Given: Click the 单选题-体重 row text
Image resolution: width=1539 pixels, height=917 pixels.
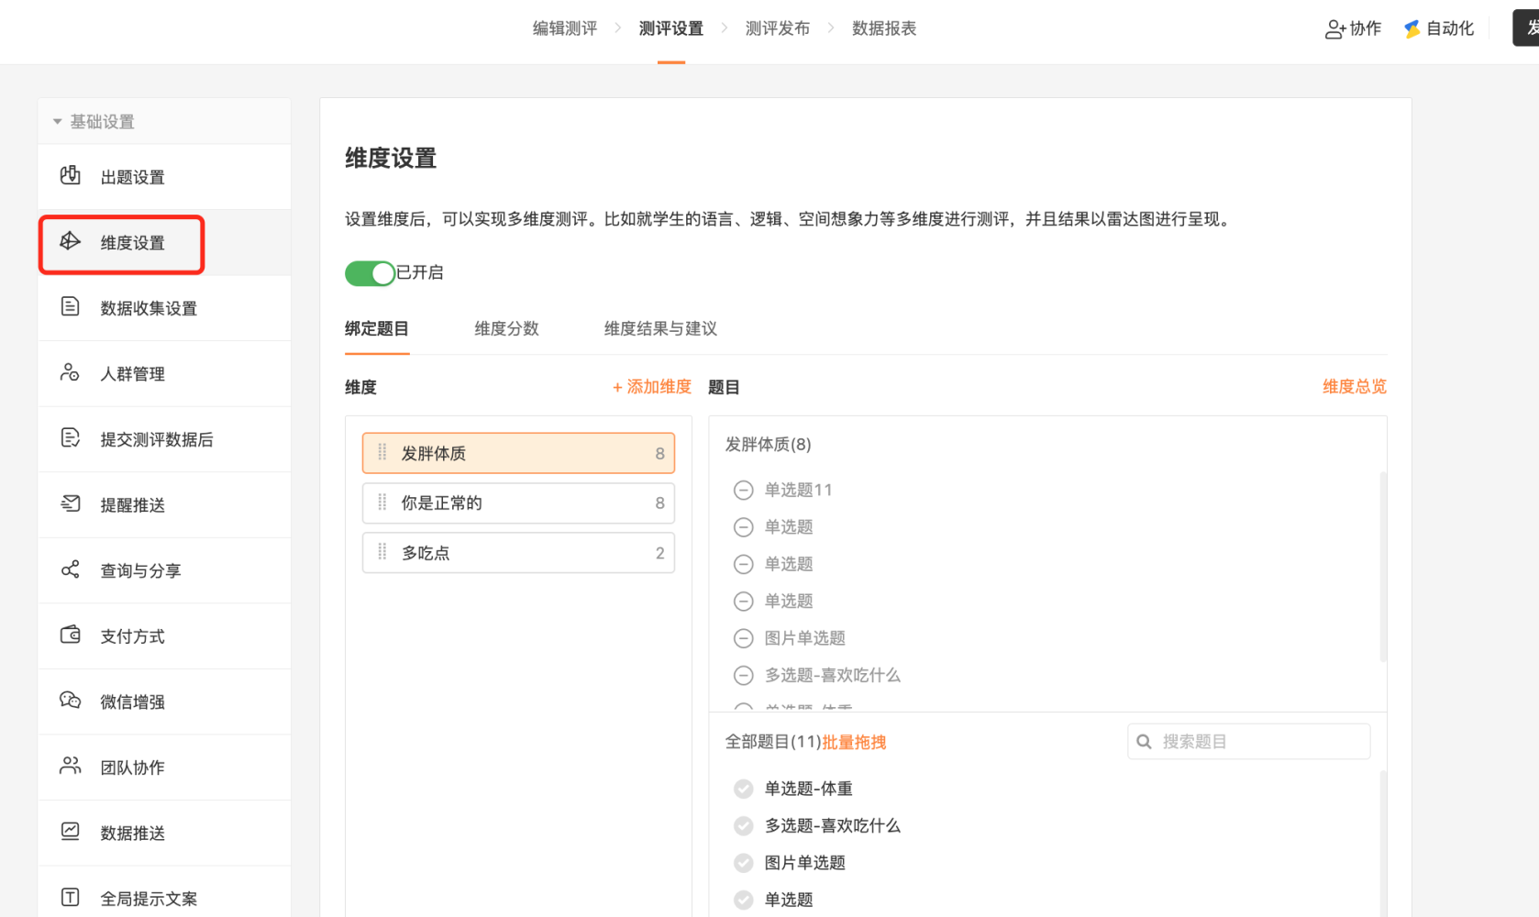Looking at the screenshot, I should 809,789.
